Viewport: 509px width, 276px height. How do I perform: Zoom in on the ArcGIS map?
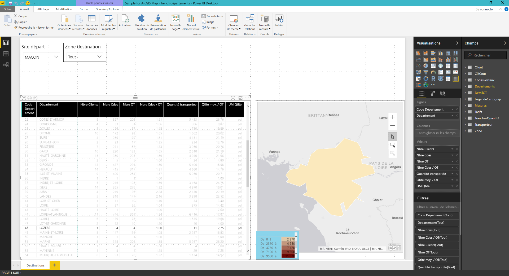tap(393, 117)
